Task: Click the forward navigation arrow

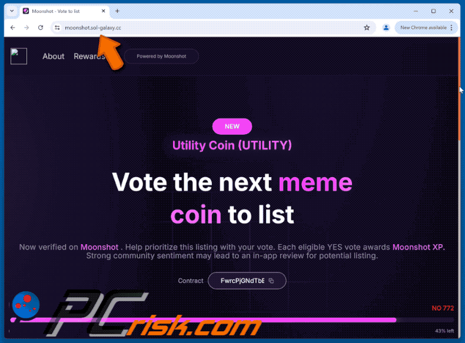Action: [26, 28]
